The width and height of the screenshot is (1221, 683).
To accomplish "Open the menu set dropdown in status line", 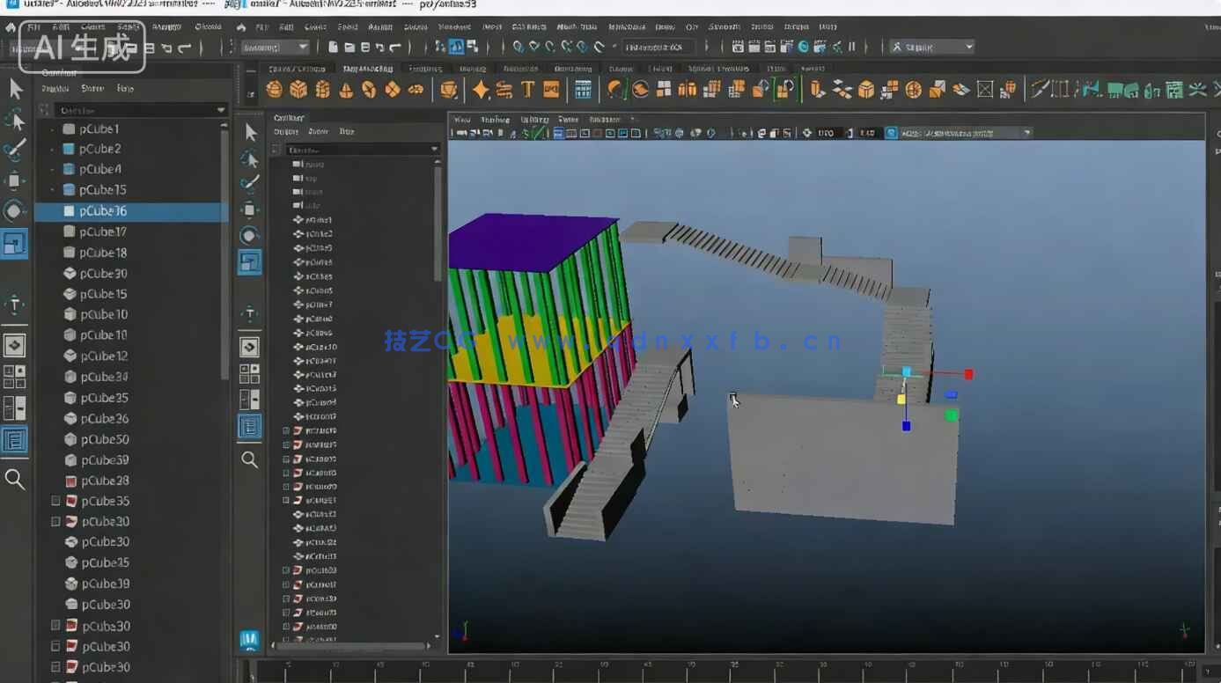I will 276,47.
